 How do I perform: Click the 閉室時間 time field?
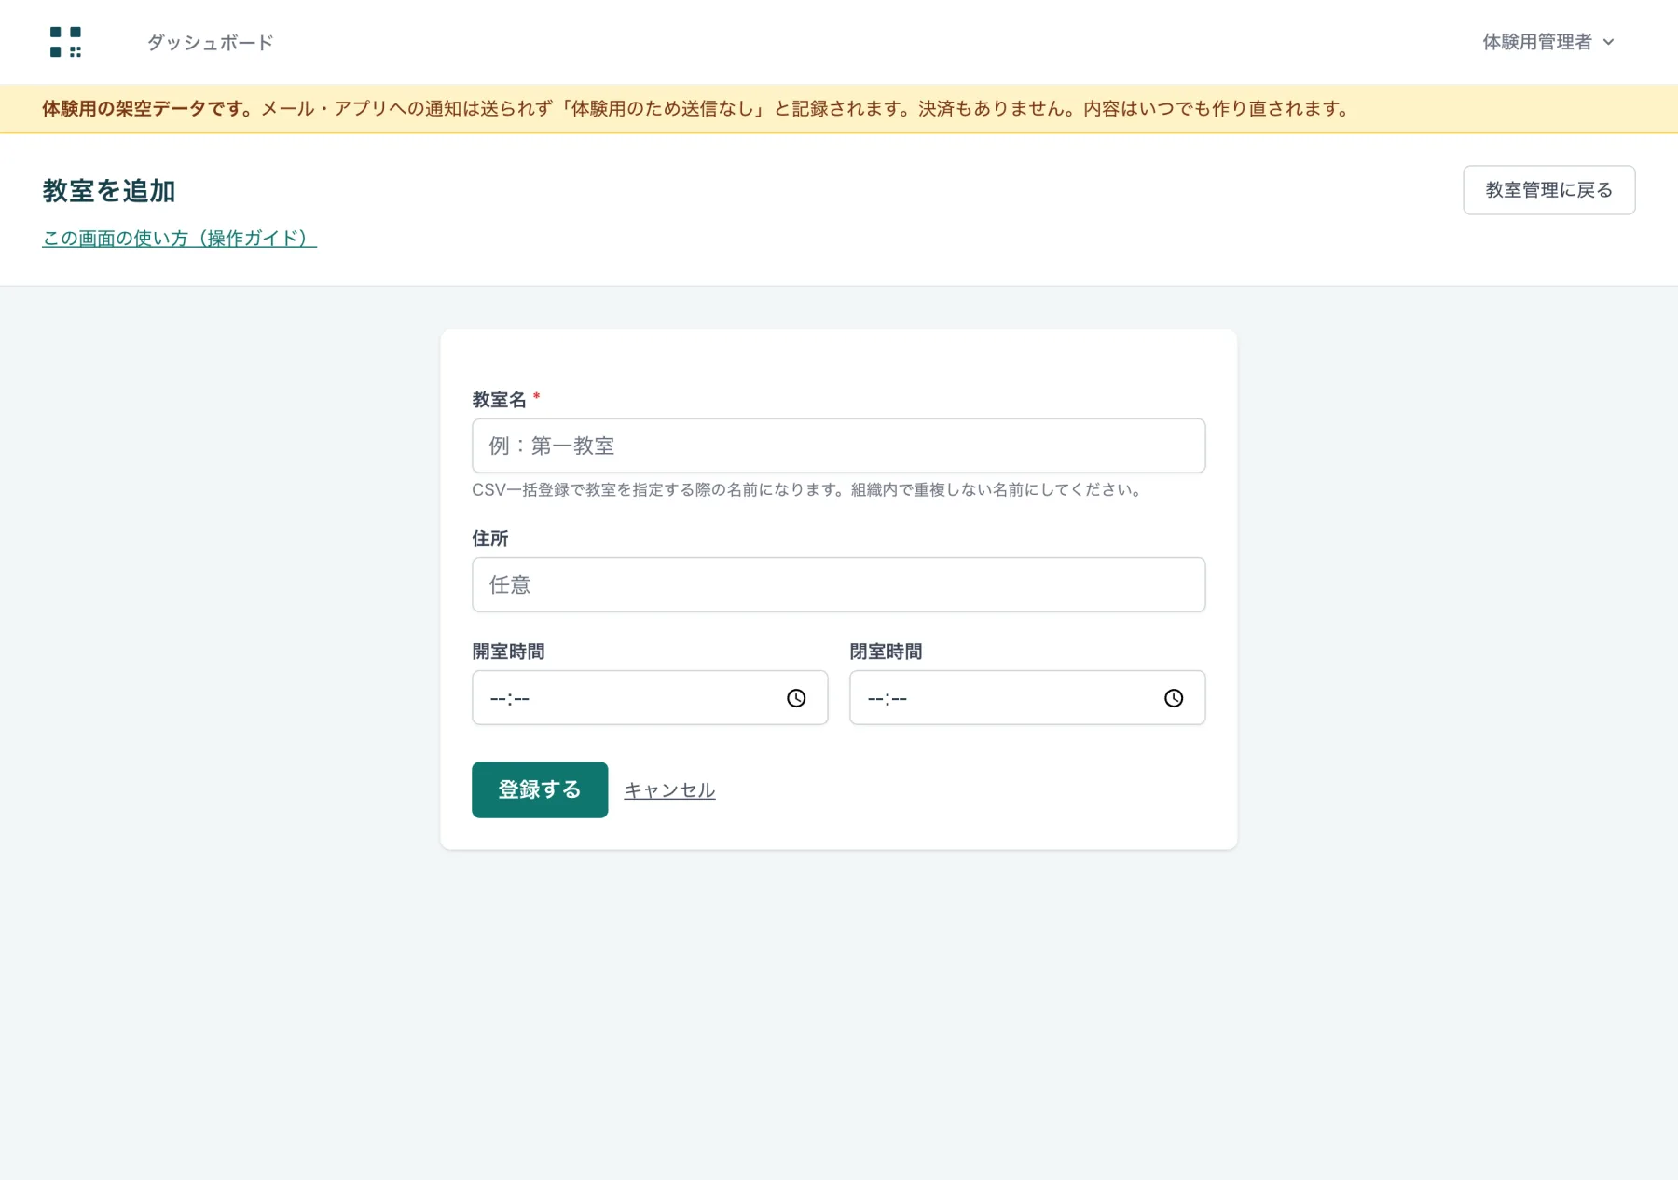point(1027,697)
